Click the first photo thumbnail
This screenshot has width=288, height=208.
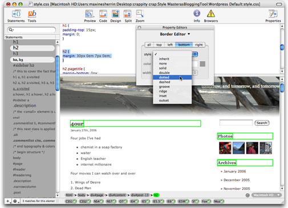pyautogui.click(x=225, y=148)
